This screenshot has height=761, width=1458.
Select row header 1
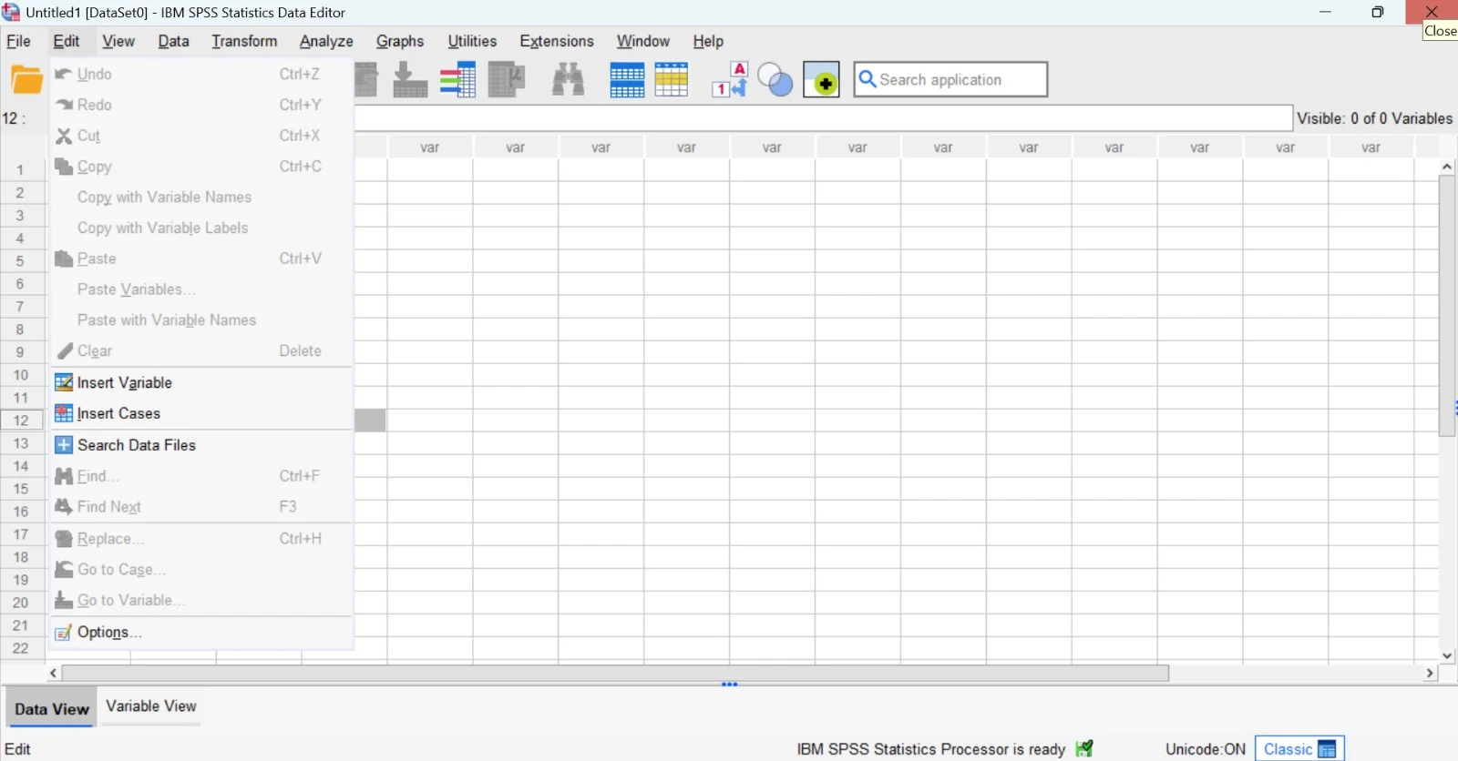tap(20, 170)
